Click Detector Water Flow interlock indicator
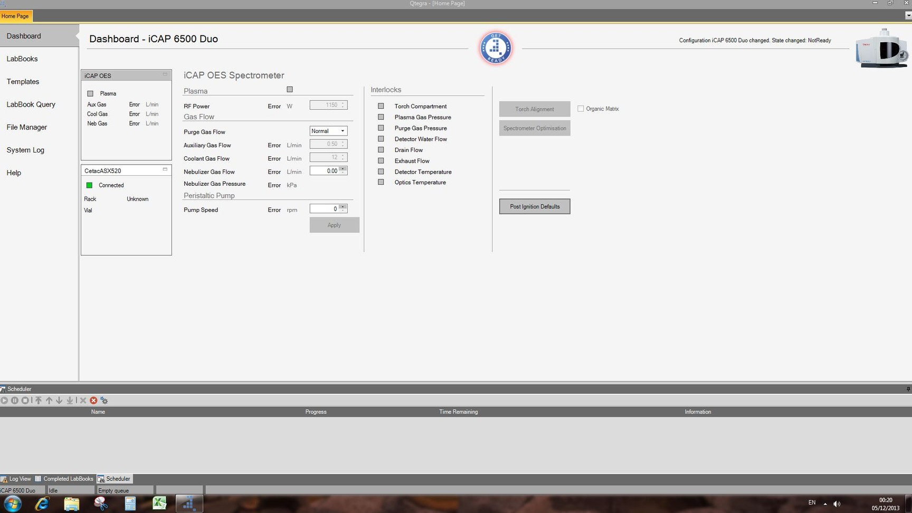Screen dimensions: 912x513 point(381,139)
